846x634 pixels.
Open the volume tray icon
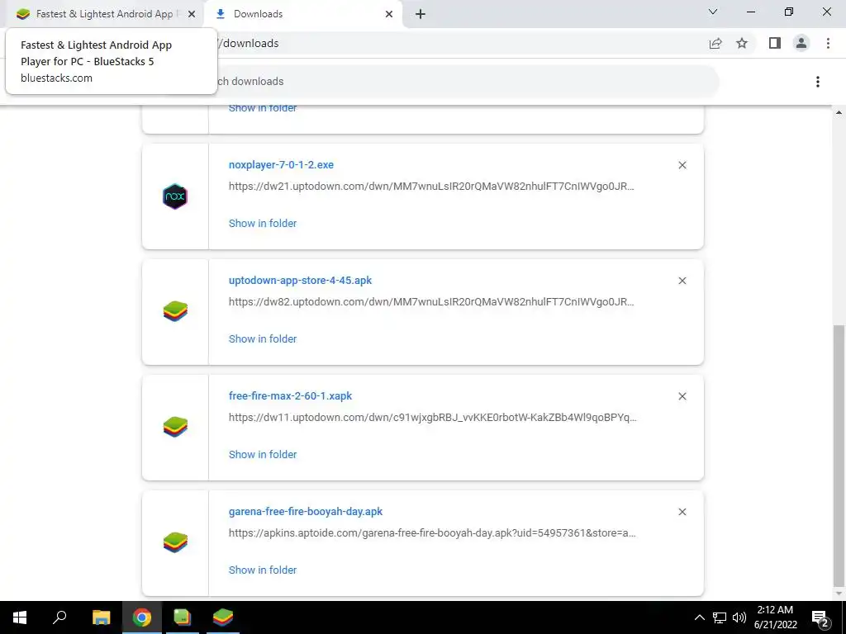(x=739, y=617)
